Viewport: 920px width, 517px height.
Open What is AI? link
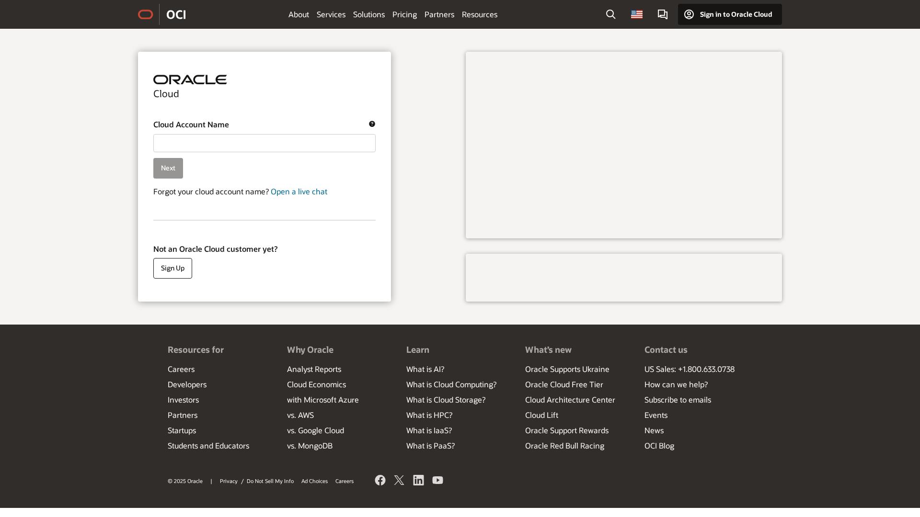click(425, 369)
